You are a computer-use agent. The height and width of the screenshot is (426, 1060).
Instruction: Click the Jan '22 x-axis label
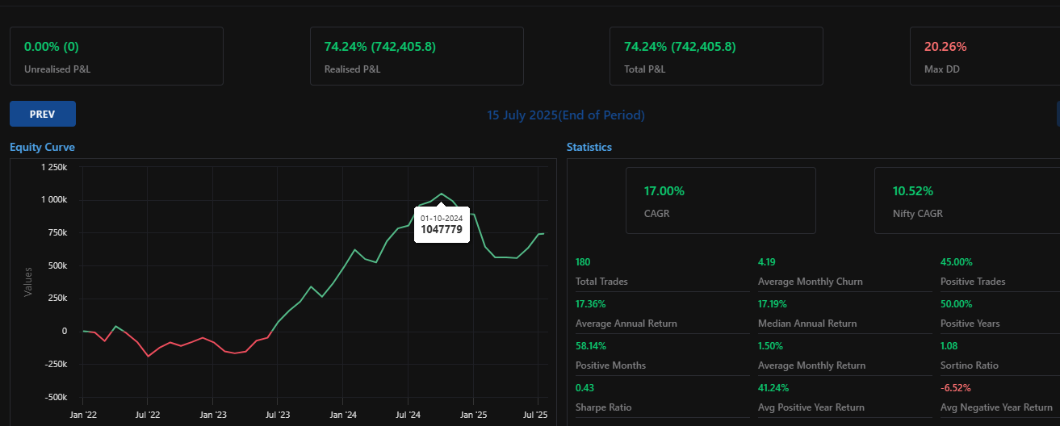point(83,414)
